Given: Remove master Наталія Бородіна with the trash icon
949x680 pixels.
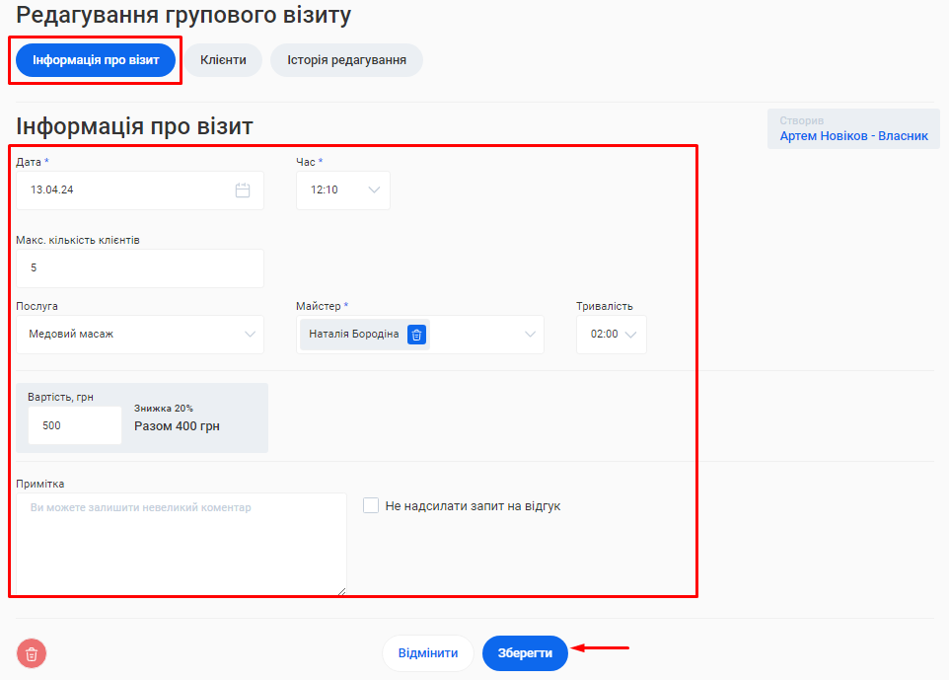Looking at the screenshot, I should tap(416, 335).
